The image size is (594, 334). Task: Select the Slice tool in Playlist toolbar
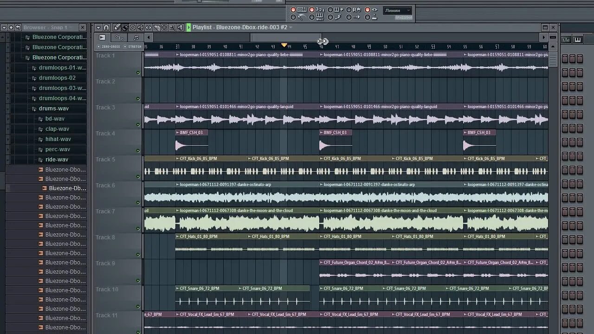point(156,27)
